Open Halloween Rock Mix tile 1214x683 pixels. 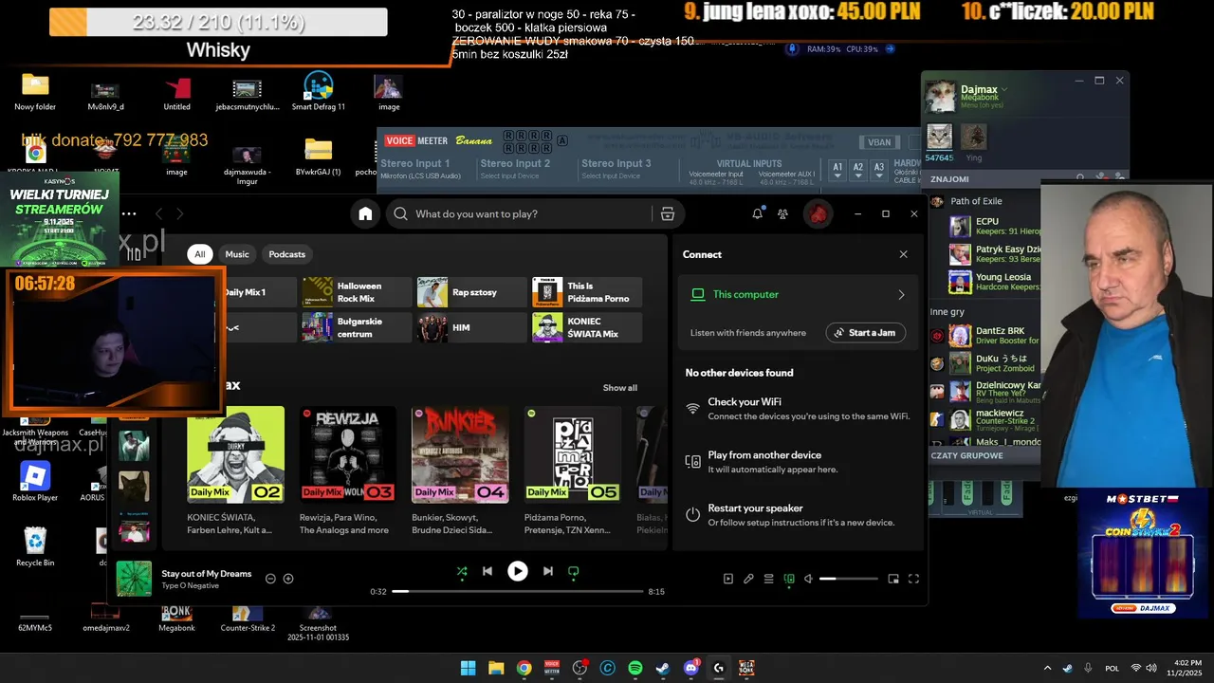[x=356, y=292]
